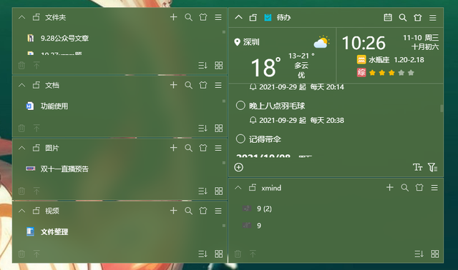
Task: Open the todo filter options
Action: (x=432, y=167)
